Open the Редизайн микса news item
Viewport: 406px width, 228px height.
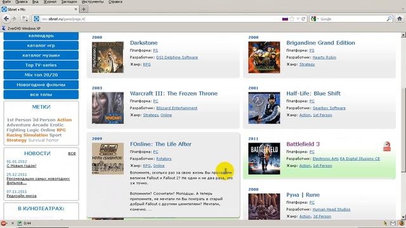(x=22, y=196)
